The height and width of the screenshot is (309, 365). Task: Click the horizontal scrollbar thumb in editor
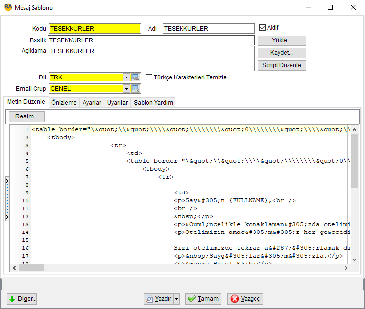(31, 268)
